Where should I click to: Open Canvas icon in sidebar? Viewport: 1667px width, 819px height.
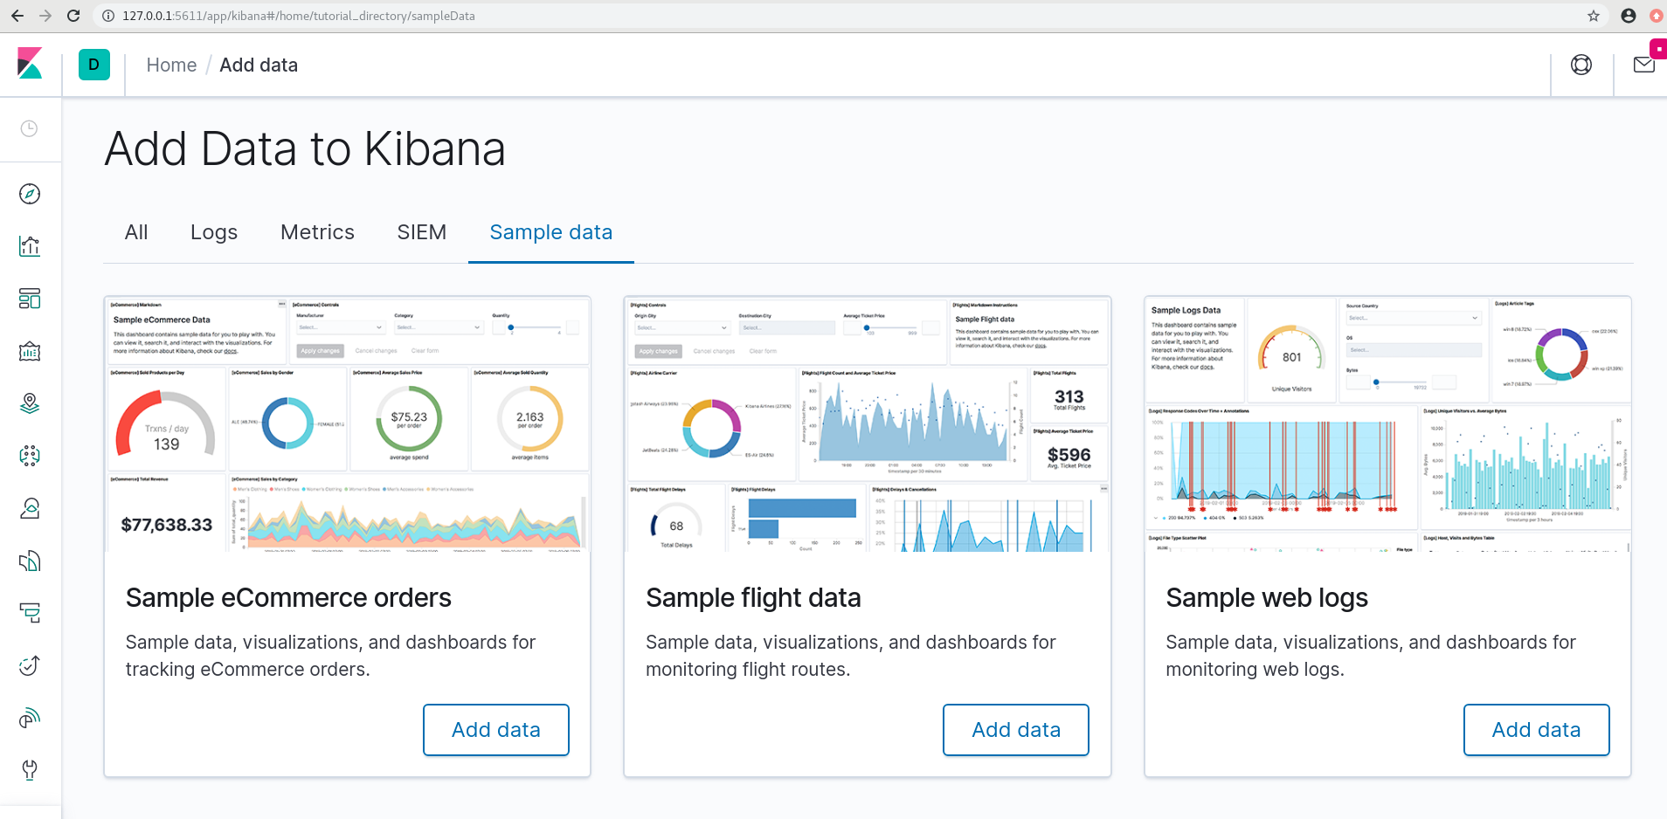[x=30, y=351]
